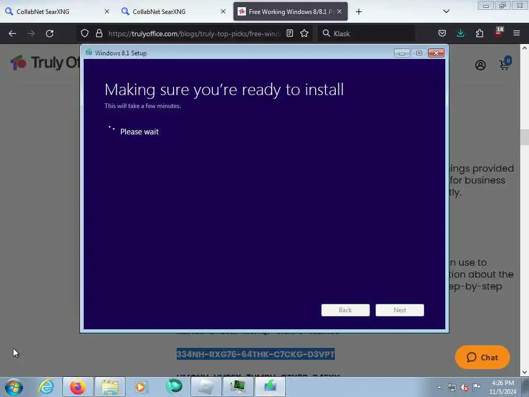Show hidden tray icons arrow
Screen dimensions: 529x397
439,388
